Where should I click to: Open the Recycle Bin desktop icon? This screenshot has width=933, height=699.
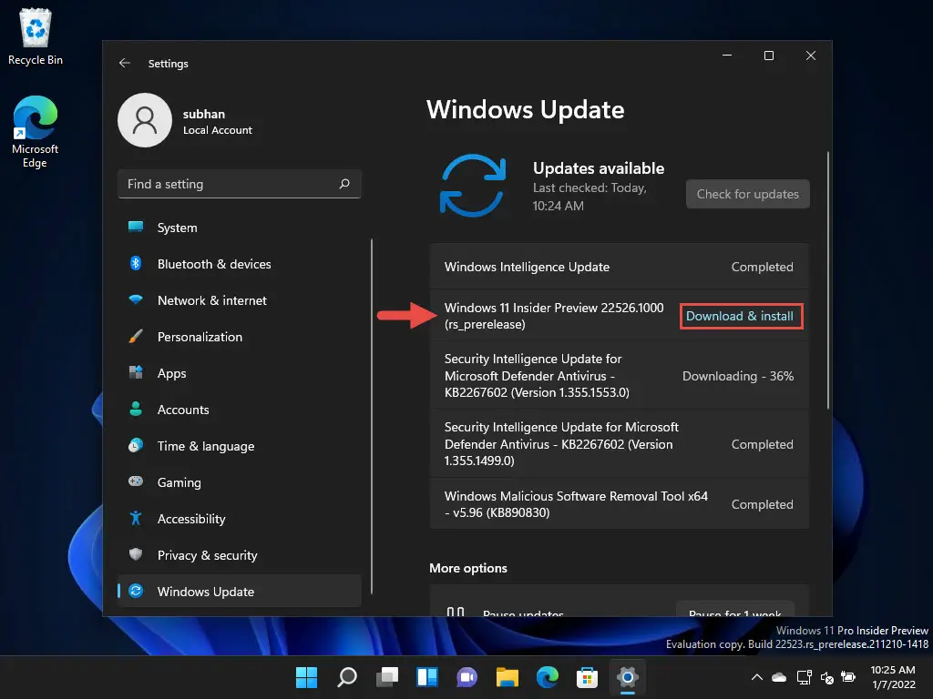[36, 36]
